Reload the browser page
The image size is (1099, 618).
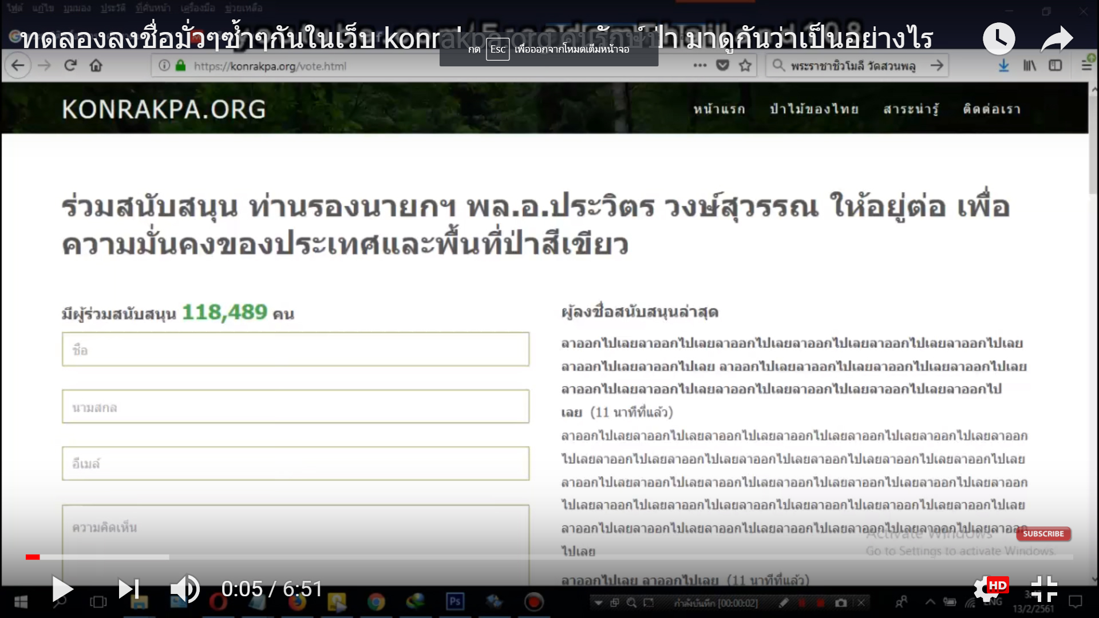[x=70, y=66]
